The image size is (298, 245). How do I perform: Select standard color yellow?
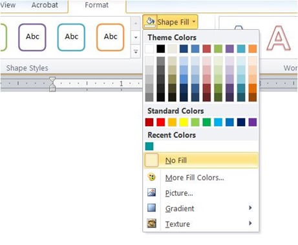184,122
